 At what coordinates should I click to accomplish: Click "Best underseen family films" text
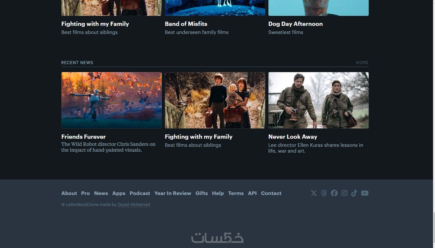tap(197, 32)
